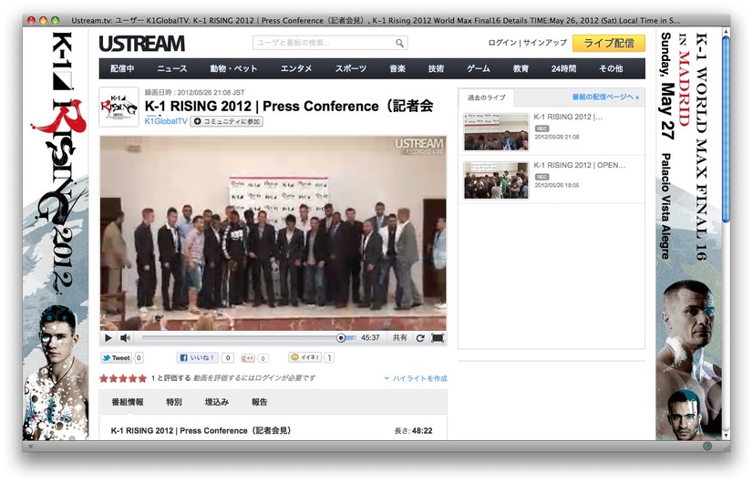The height and width of the screenshot is (483, 753).
Task: Enter fullscreen video mode
Action: coord(438,338)
